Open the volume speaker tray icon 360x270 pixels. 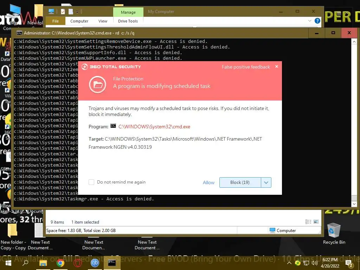tap(314, 263)
